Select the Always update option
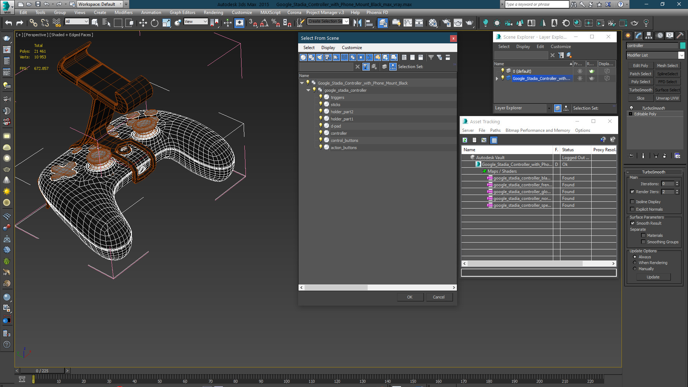This screenshot has height=387, width=688. tap(635, 257)
